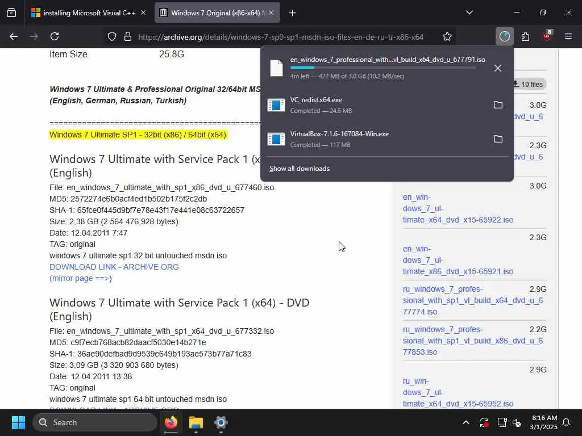582x436 pixels.
Task: Click the muted volume tray icon
Action: pos(517,422)
